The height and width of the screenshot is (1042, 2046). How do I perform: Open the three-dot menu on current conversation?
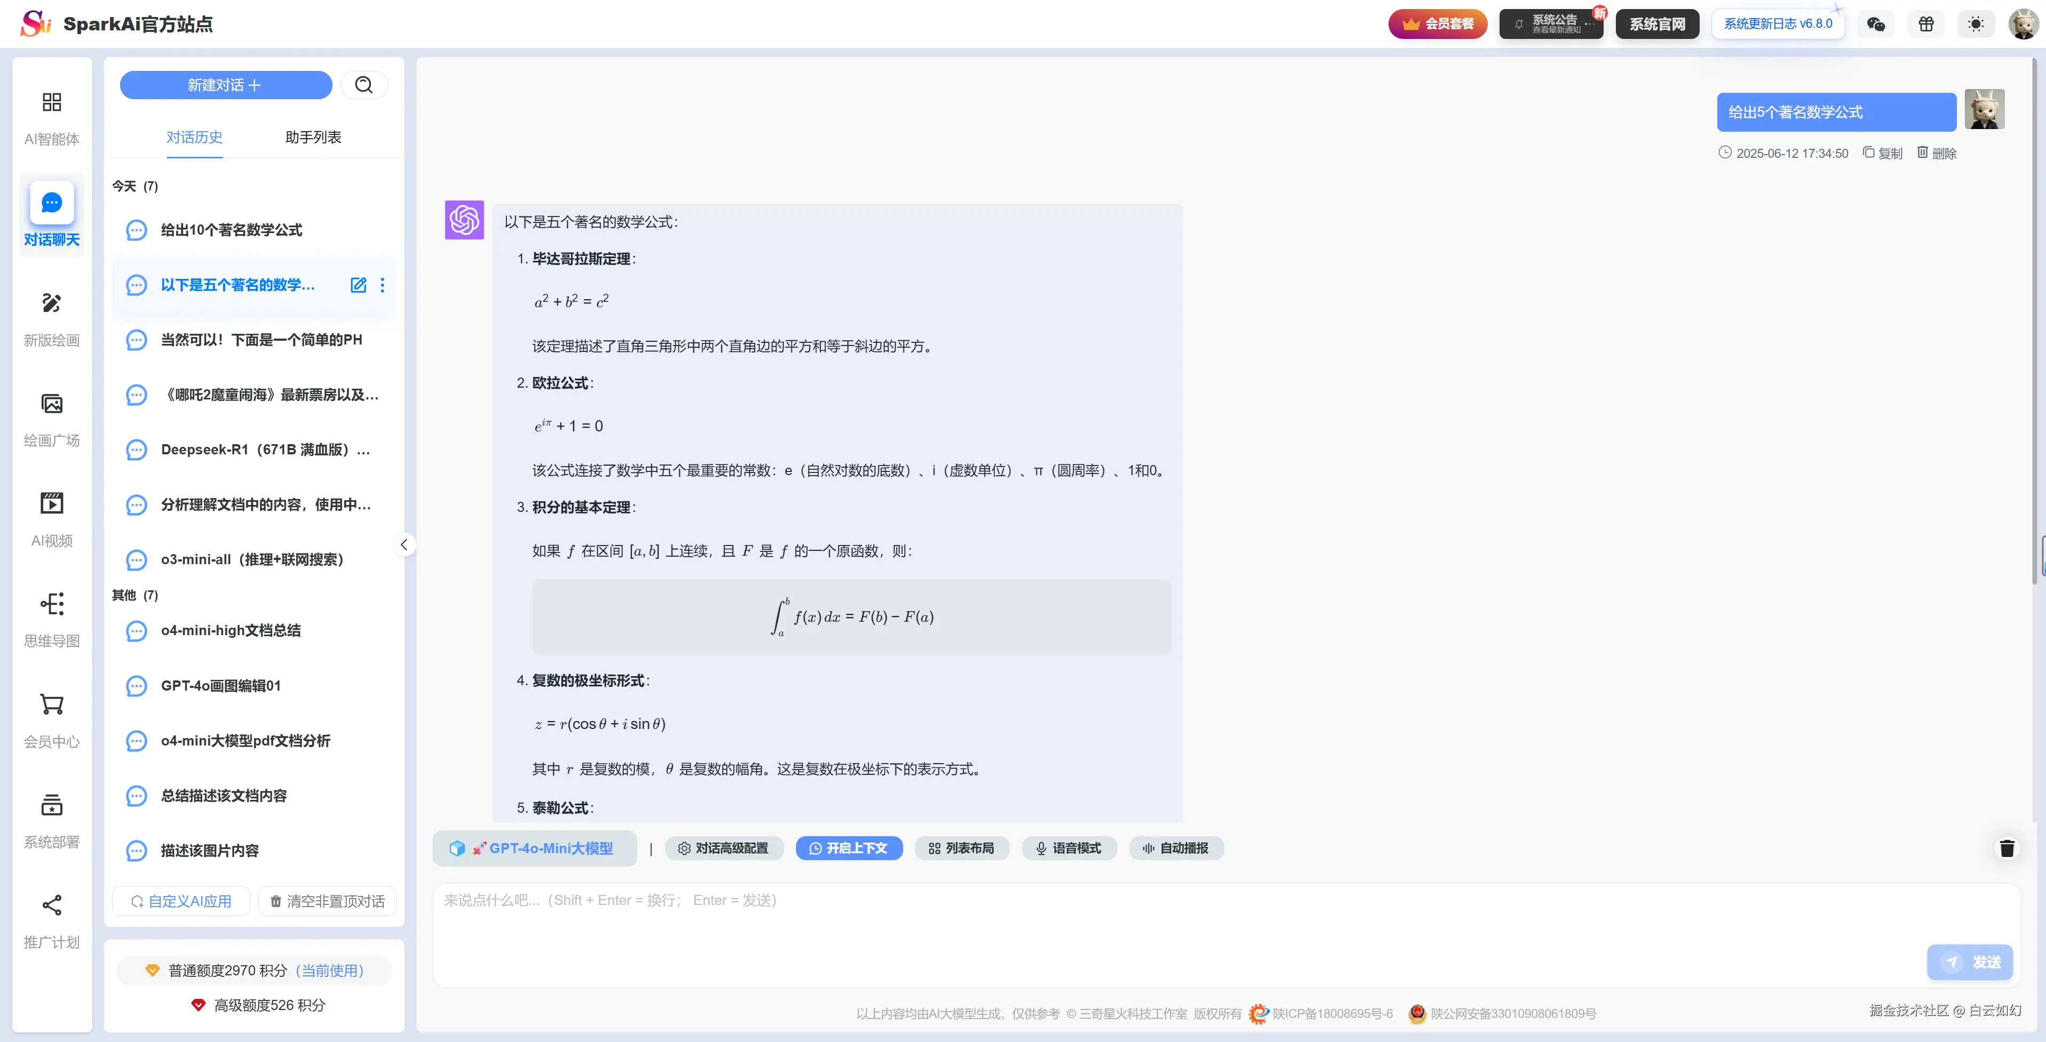pos(382,285)
